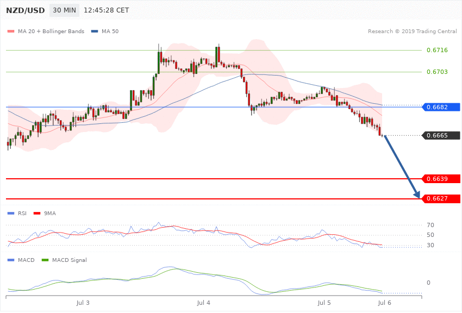Click the MACD Signal legend label
The image size is (462, 313).
[70, 260]
